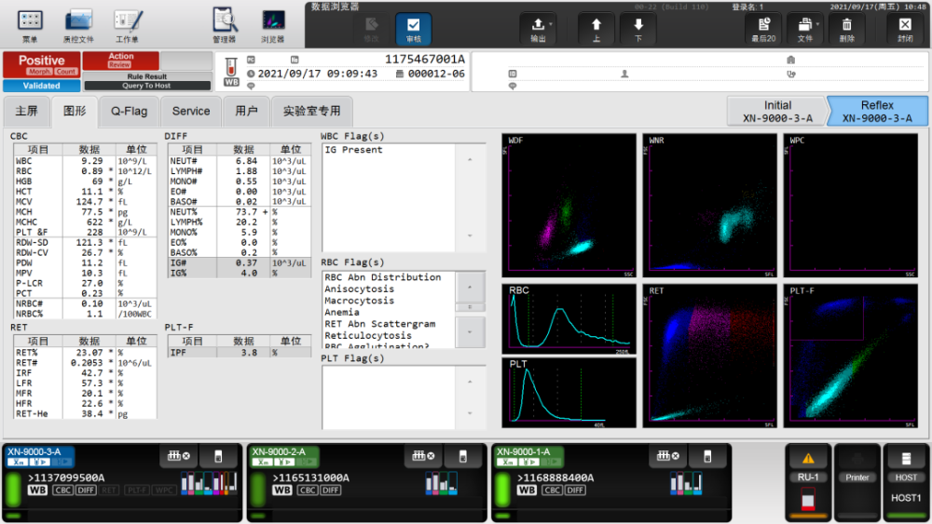Click the XN-9000-1-A rack icon
Viewport: 932px width, 524px height.
click(667, 456)
